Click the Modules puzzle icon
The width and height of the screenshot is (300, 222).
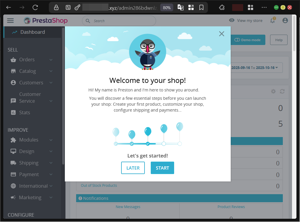[13, 140]
